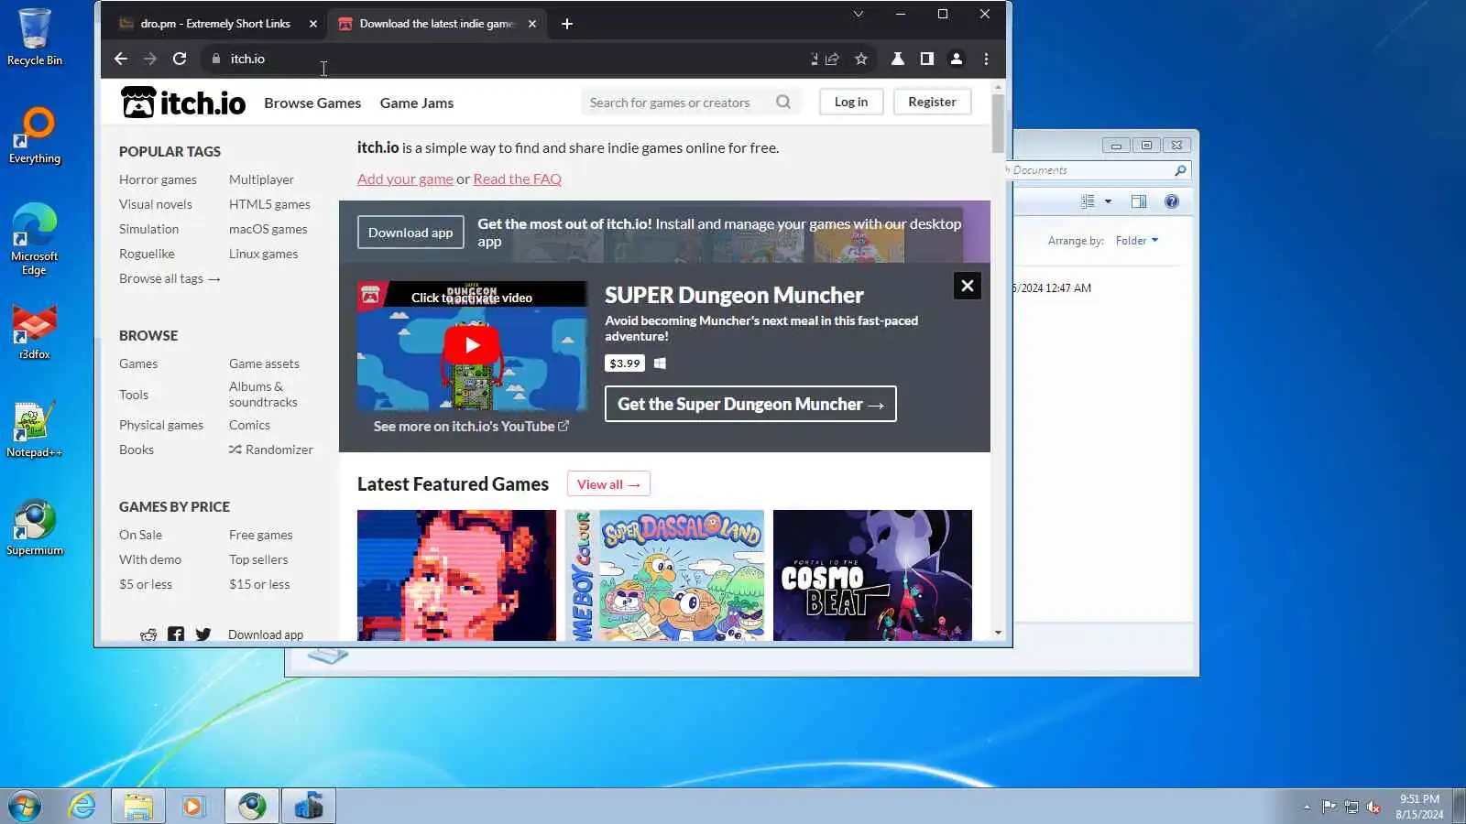
Task: Select the r3dfox desktop shortcut
Action: tap(35, 331)
